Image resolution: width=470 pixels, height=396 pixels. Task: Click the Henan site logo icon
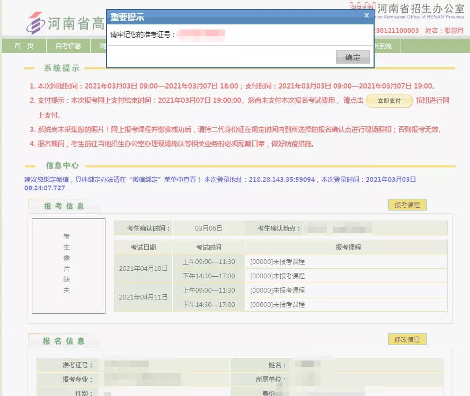pyautogui.click(x=36, y=23)
